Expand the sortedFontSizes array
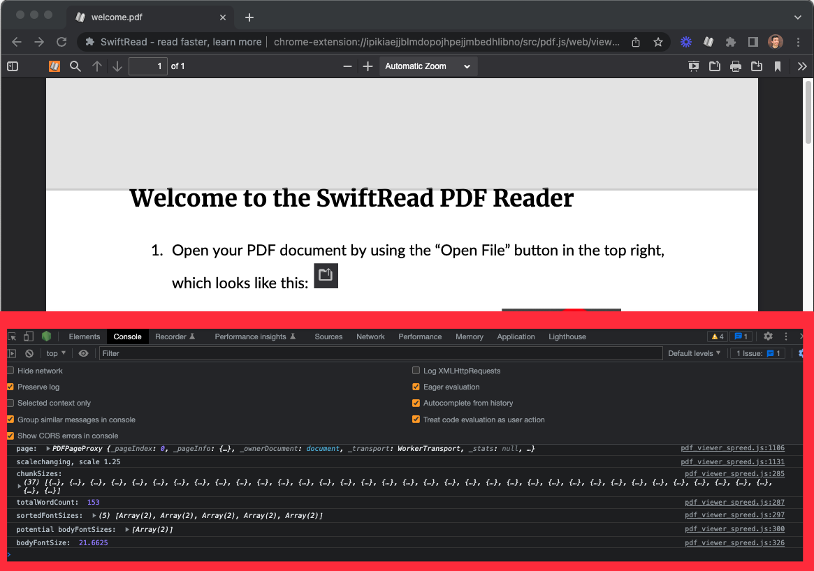This screenshot has width=814, height=571. click(94, 516)
